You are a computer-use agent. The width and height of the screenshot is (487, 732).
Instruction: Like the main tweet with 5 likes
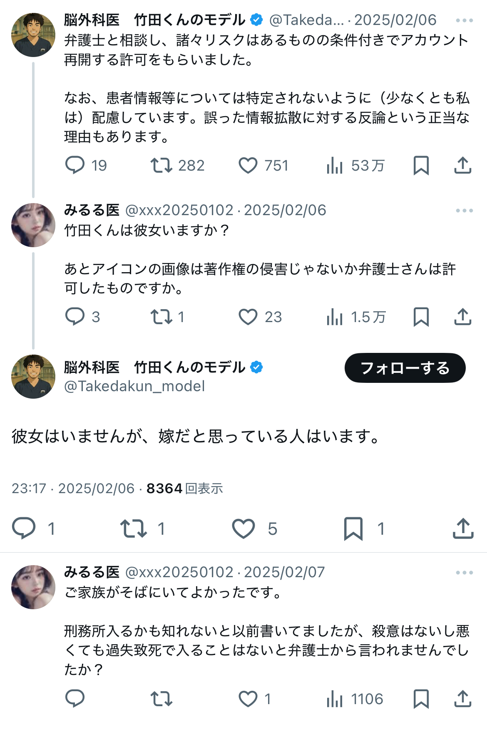pyautogui.click(x=243, y=529)
